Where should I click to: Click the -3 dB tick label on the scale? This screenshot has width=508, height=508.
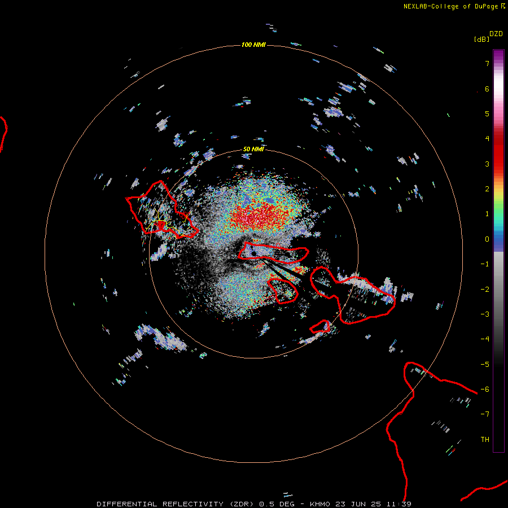(x=485, y=314)
